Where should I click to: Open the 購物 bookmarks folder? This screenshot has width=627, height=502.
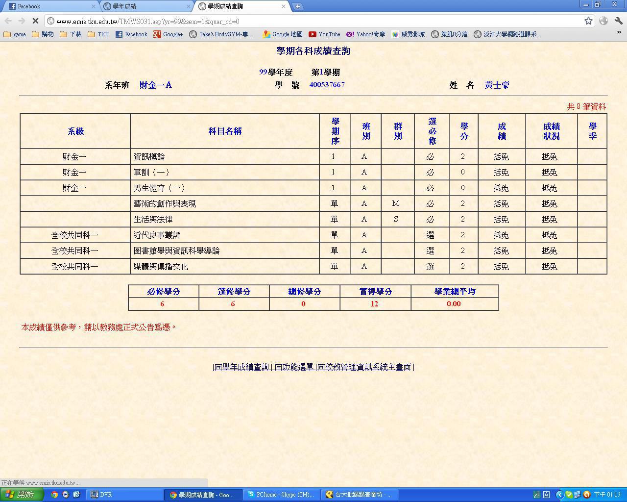click(43, 34)
